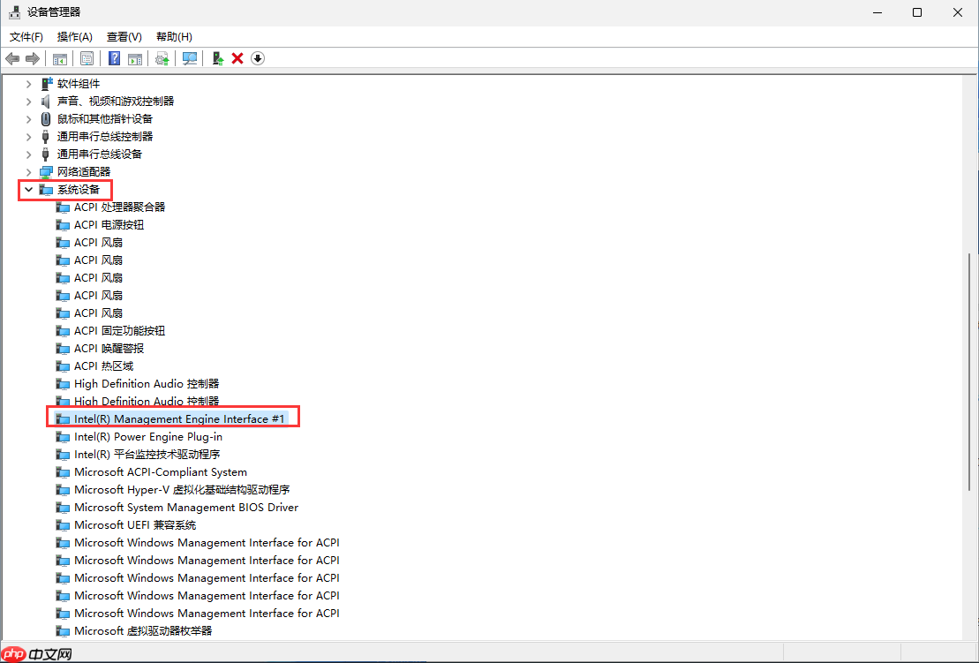This screenshot has height=663, width=979.
Task: Collapse the 系统设备 node chevron
Action: tap(29, 189)
